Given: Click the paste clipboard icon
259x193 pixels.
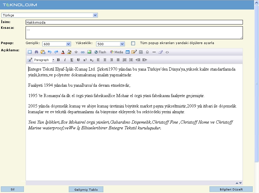Looking at the screenshot, I should click(43, 52).
